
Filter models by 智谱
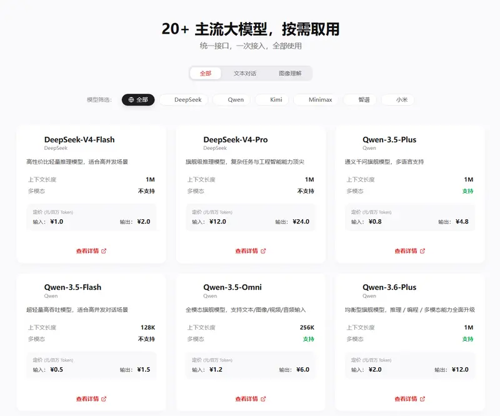pos(360,100)
